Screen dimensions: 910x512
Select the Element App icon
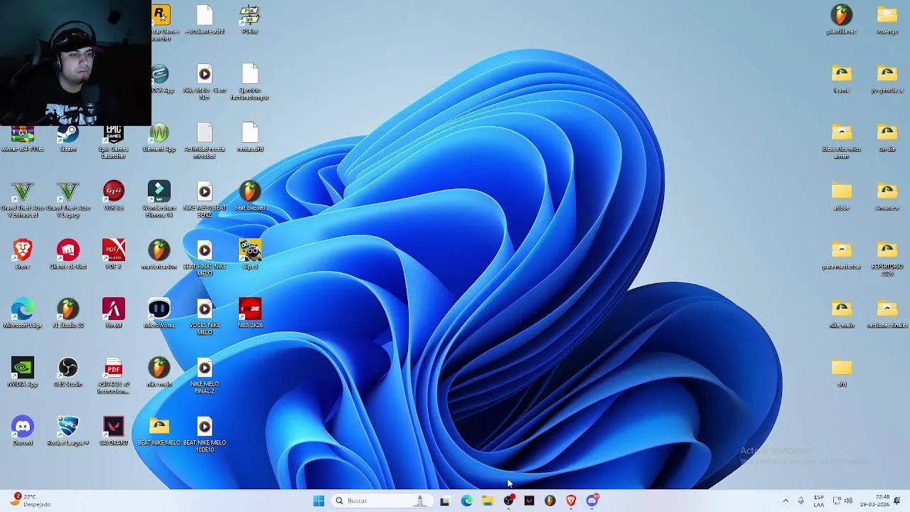(x=159, y=137)
